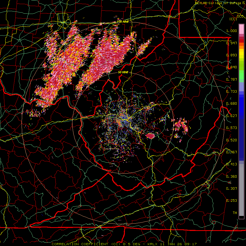246x246 pixels.
Task: Click the 0.360 legend value
Action: tap(232, 176)
